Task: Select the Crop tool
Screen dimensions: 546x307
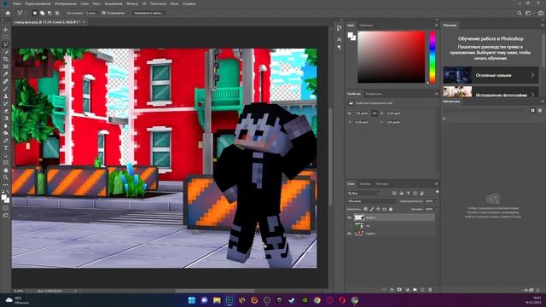Action: (x=6, y=59)
